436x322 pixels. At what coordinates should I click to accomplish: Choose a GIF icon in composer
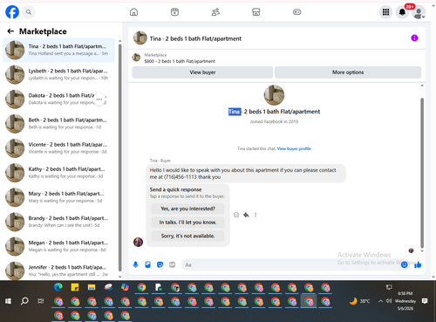point(173,264)
